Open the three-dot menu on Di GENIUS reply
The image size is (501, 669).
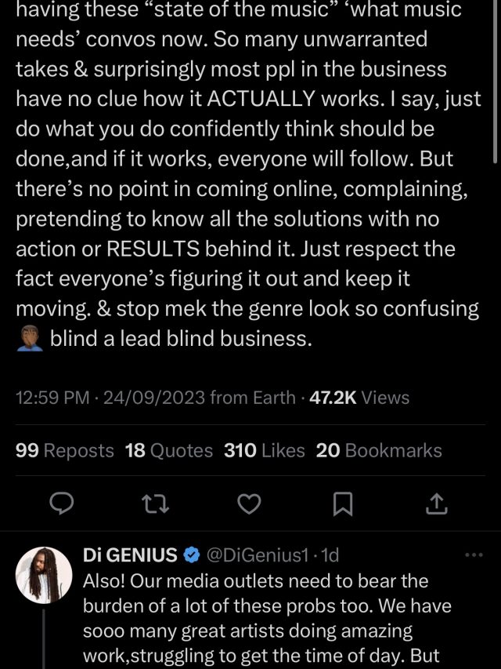coord(474,555)
